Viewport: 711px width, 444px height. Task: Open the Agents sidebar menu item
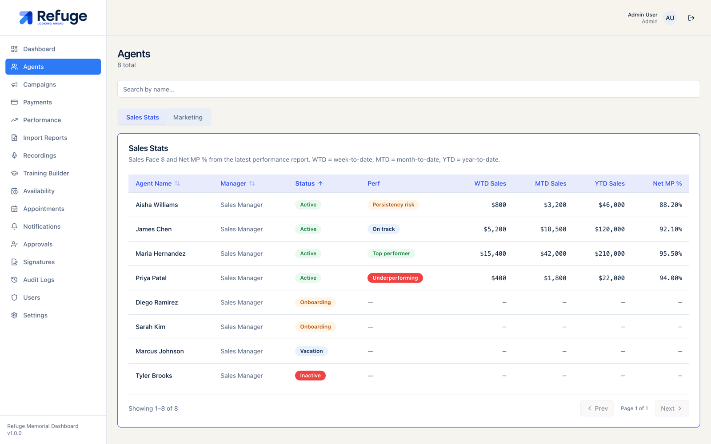tap(53, 67)
